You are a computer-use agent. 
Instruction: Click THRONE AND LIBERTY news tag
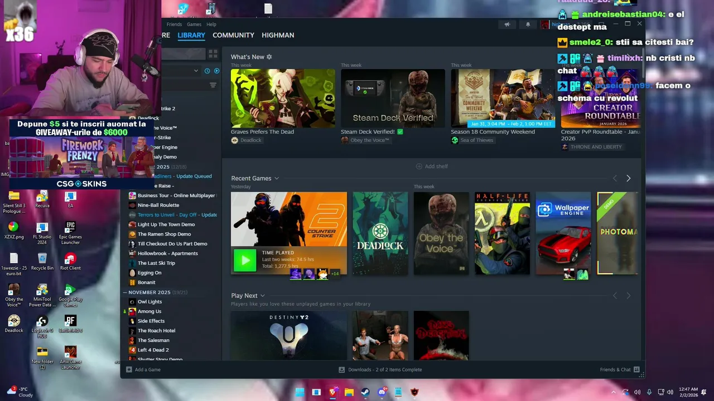[592, 147]
